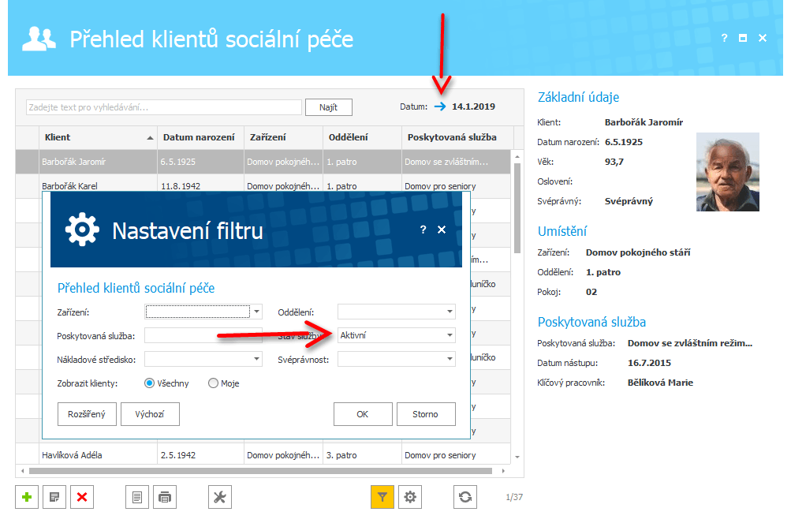Sort by Poskytovaná služba column header
This screenshot has width=791, height=523.
point(457,137)
